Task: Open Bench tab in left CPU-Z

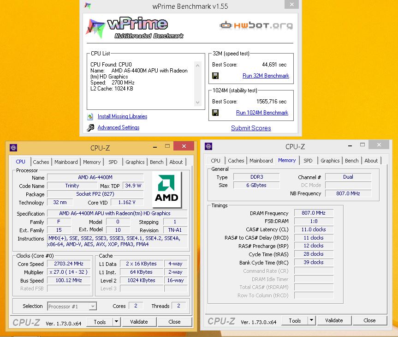Action: 157,162
